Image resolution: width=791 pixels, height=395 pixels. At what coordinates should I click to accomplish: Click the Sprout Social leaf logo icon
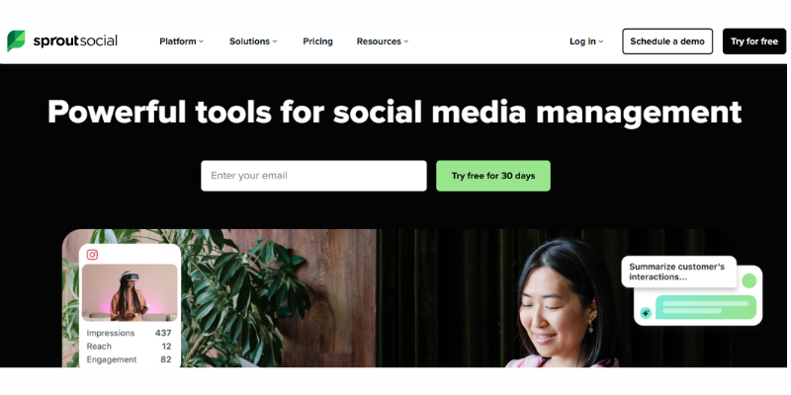[16, 40]
